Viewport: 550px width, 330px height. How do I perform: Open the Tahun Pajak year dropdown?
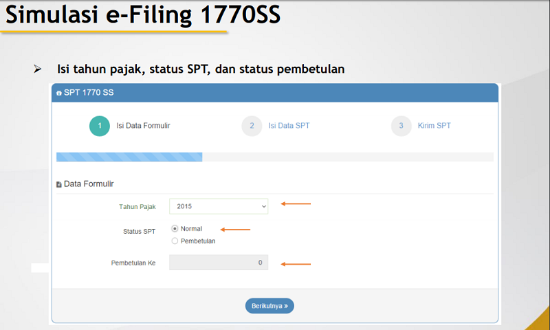219,206
